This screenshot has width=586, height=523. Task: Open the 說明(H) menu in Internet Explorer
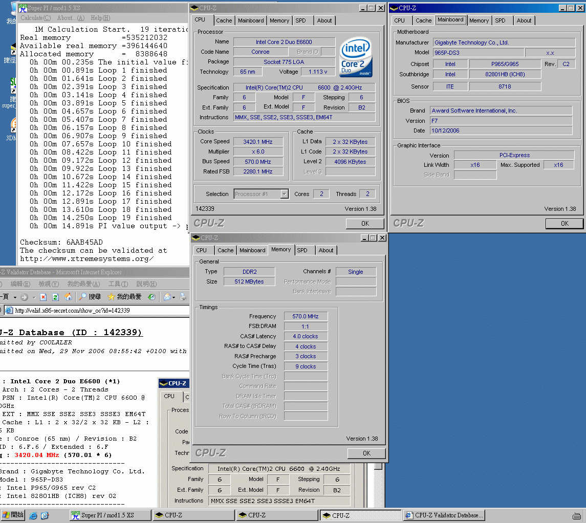click(146, 284)
